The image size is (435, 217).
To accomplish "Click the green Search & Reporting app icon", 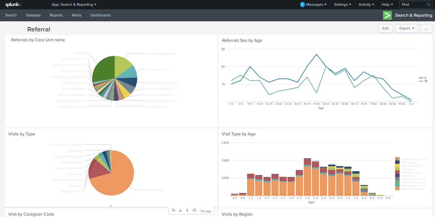I will click(x=387, y=15).
